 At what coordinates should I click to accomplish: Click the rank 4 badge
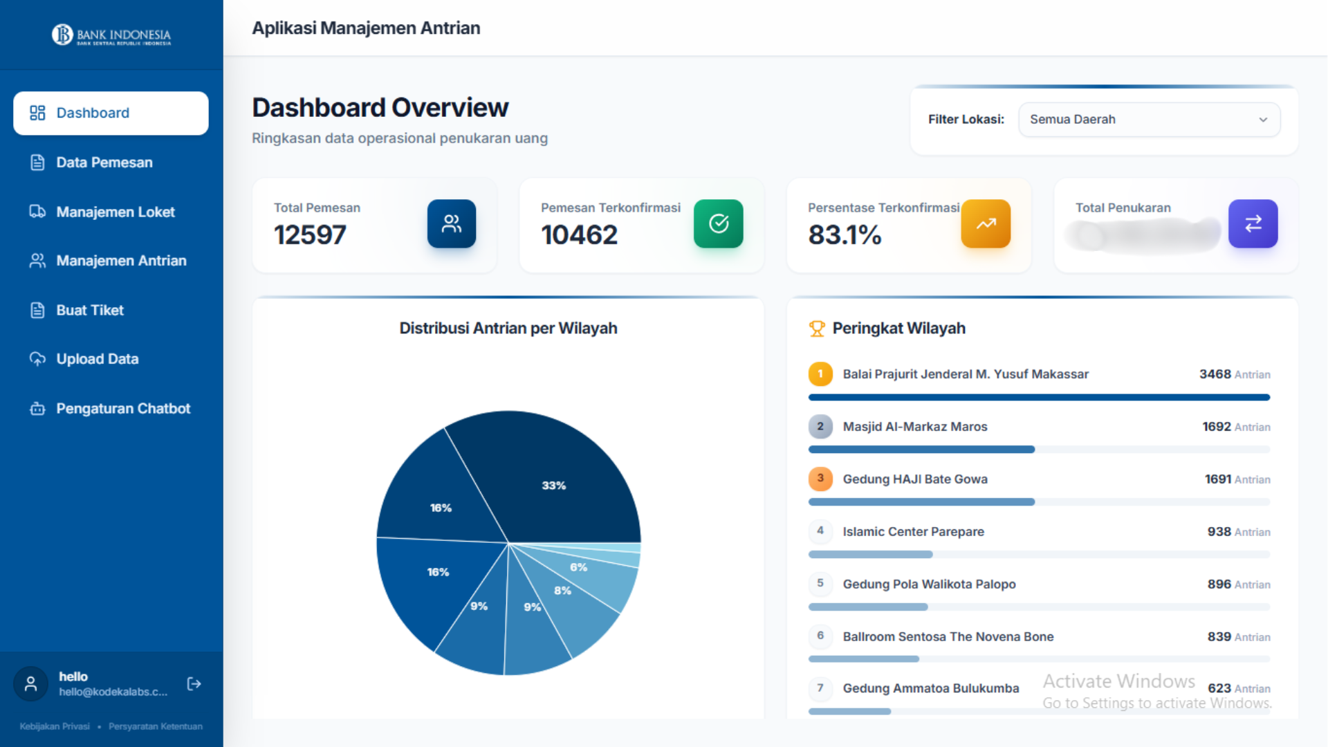coord(820,531)
